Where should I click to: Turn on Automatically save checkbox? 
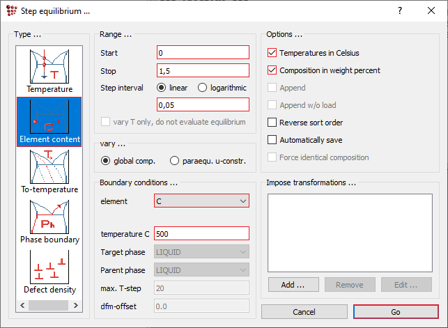pos(272,140)
